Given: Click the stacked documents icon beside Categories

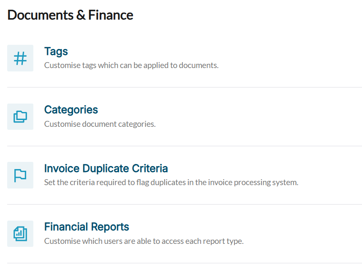Looking at the screenshot, I should (x=20, y=117).
